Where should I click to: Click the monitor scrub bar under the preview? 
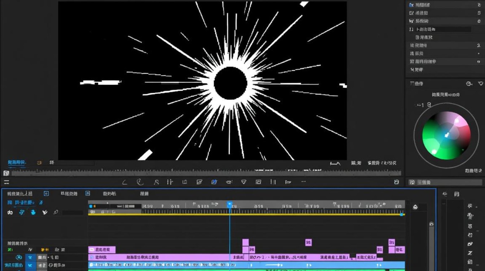coord(206,173)
